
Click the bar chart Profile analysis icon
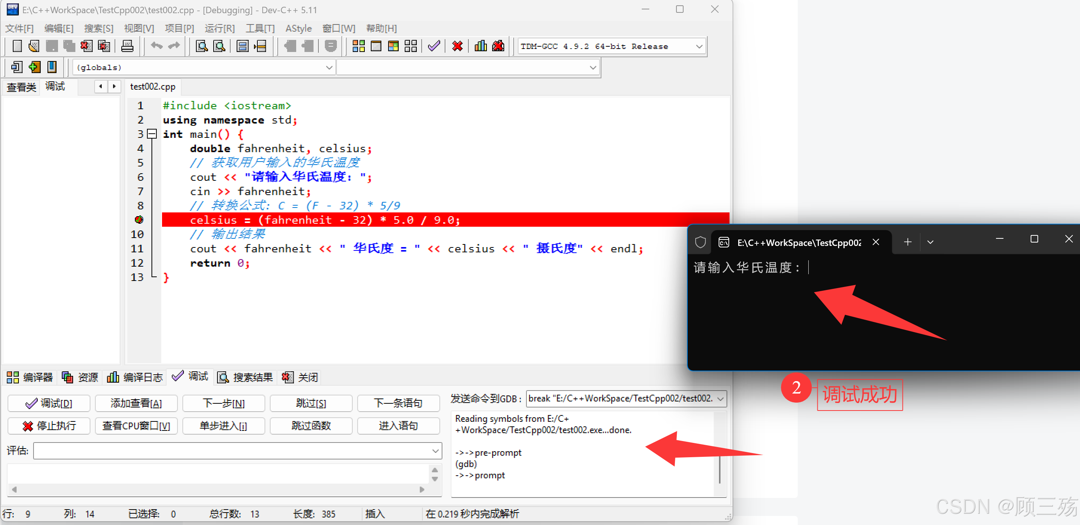pyautogui.click(x=480, y=46)
